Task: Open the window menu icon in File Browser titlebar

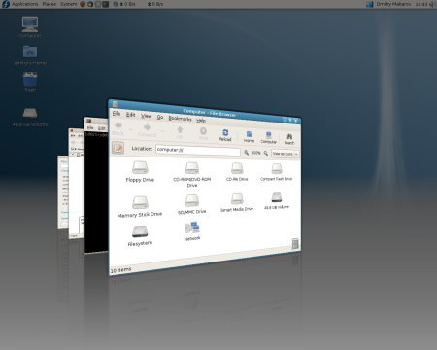Action: point(115,104)
